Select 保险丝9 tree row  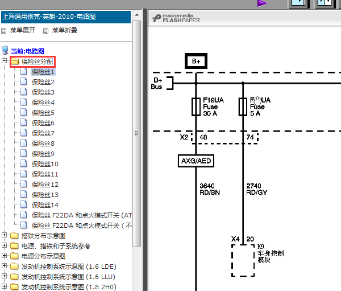coord(43,154)
